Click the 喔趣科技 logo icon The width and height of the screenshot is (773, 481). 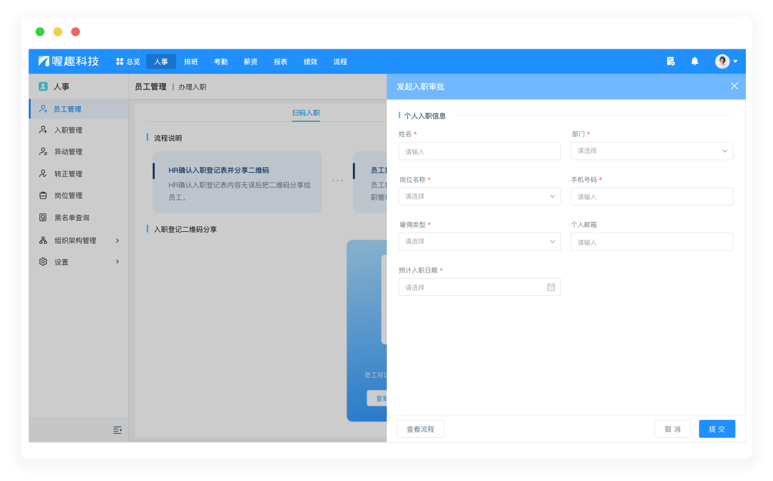44,61
